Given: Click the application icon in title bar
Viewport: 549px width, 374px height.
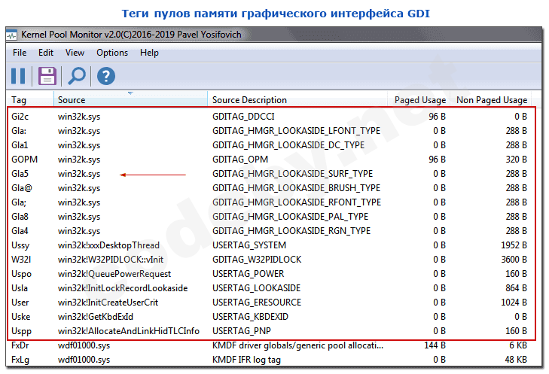Looking at the screenshot, I should click(x=13, y=35).
